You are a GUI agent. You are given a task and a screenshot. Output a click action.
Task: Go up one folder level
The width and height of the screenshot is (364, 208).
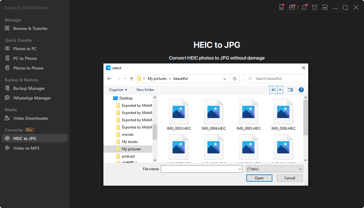pyautogui.click(x=132, y=79)
